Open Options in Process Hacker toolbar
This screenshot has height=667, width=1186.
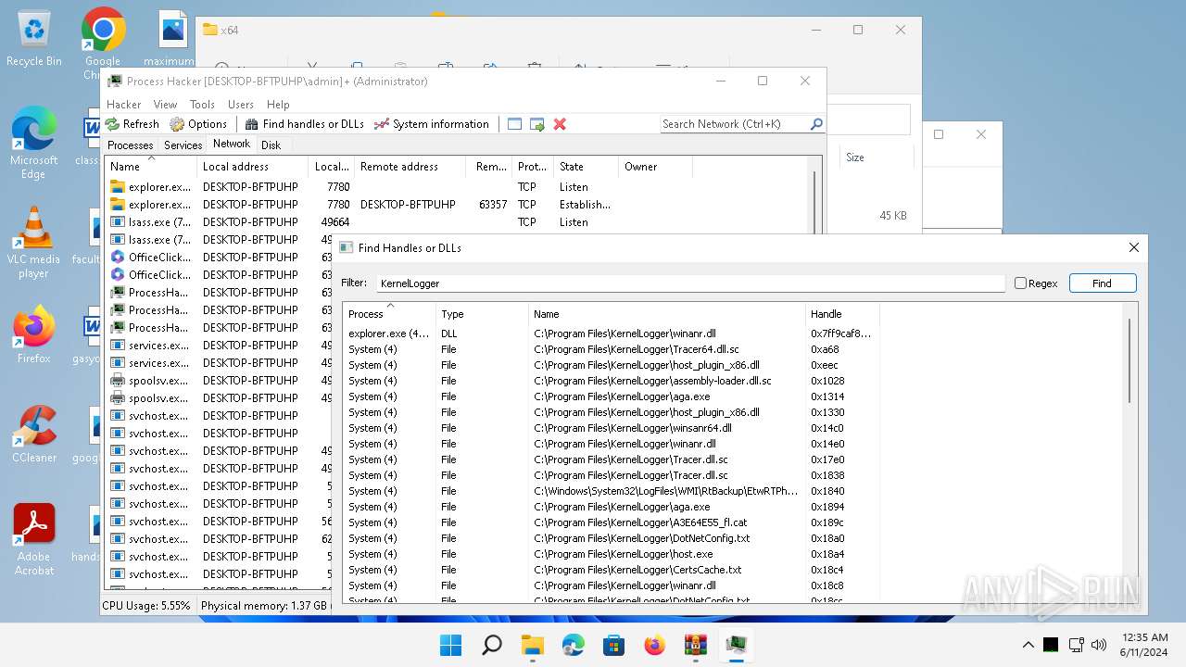(x=198, y=124)
